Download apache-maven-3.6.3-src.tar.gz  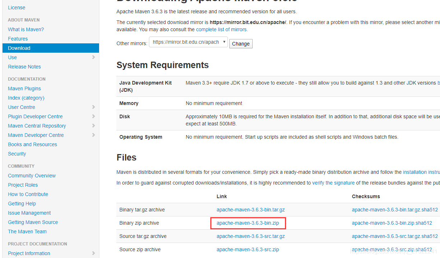pos(251,236)
